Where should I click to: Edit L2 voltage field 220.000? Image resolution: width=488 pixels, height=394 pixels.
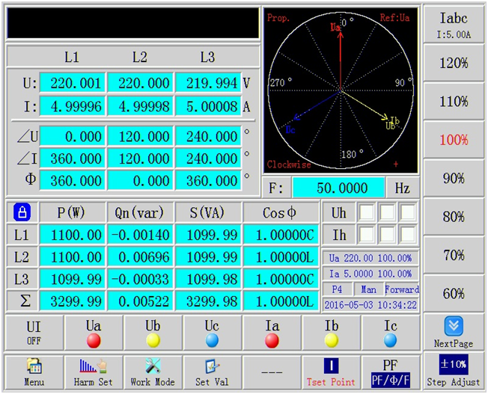click(141, 83)
